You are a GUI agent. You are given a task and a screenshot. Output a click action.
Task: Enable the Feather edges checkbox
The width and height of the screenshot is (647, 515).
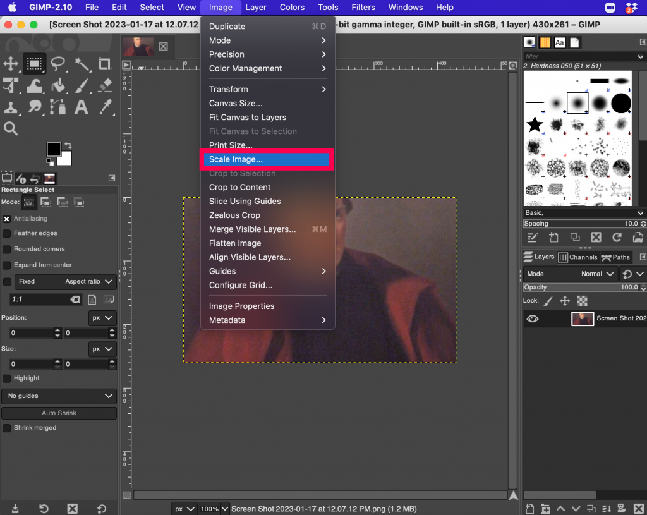pos(6,233)
